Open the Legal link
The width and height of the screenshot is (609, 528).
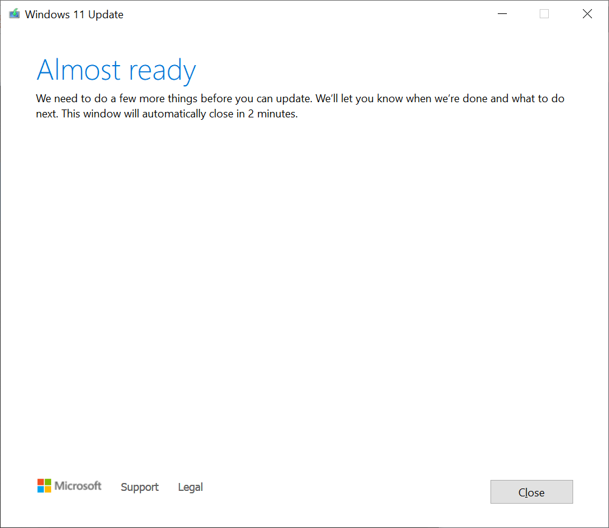tap(190, 487)
